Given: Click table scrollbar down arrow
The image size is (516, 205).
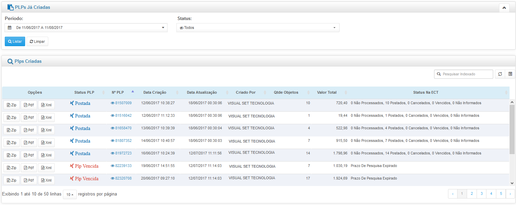Looking at the screenshot, I should click(x=512, y=183).
